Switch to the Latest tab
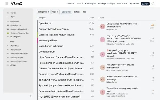Image resolution: width=160 pixels, height=100 pixels. (77, 12)
